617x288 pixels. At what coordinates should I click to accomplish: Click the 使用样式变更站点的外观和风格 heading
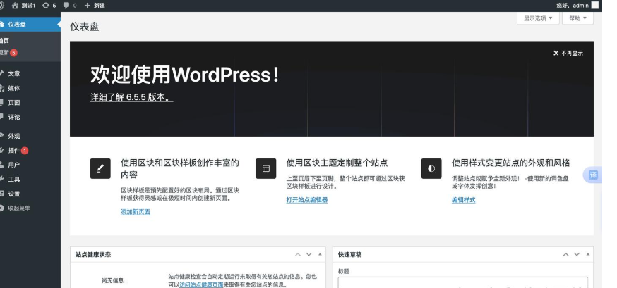pyautogui.click(x=511, y=163)
